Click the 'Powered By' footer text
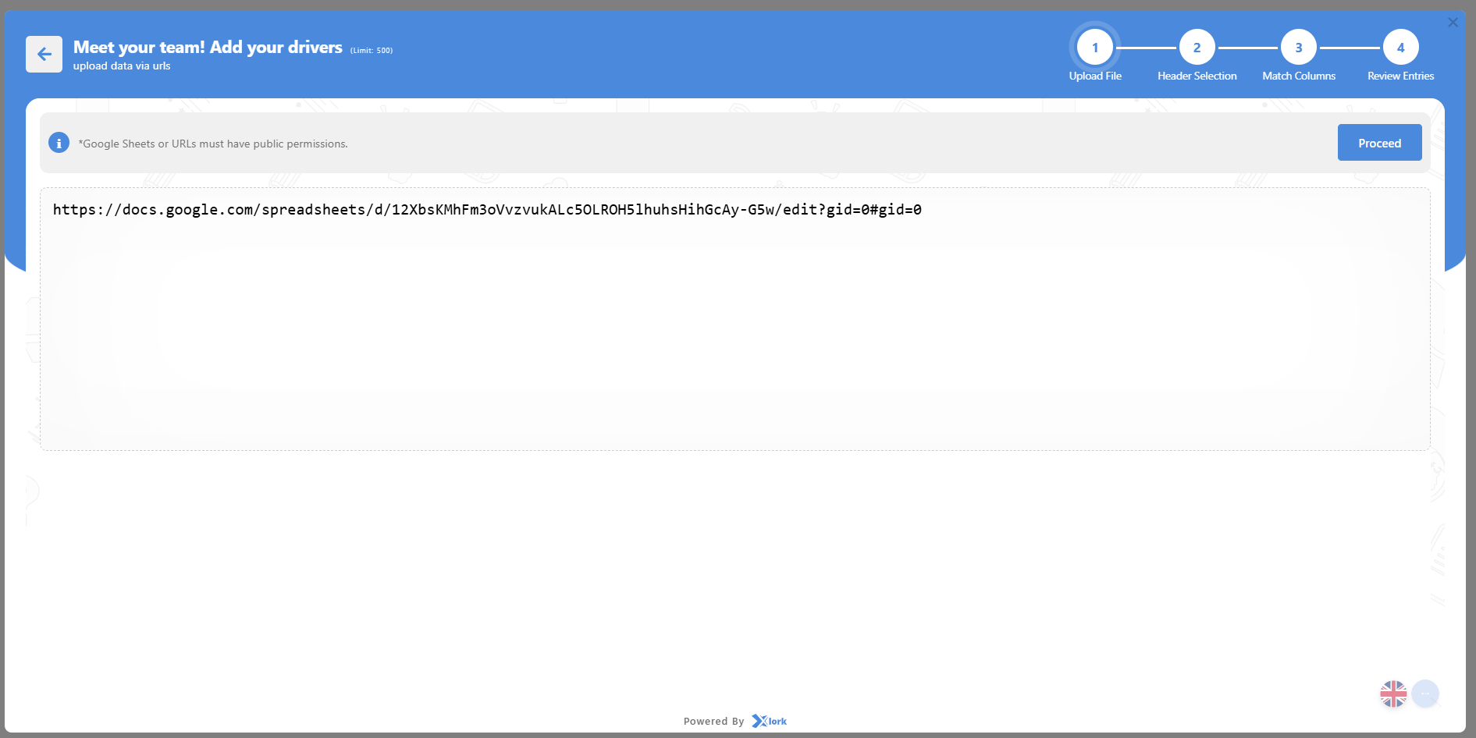This screenshot has height=738, width=1476. (x=713, y=722)
